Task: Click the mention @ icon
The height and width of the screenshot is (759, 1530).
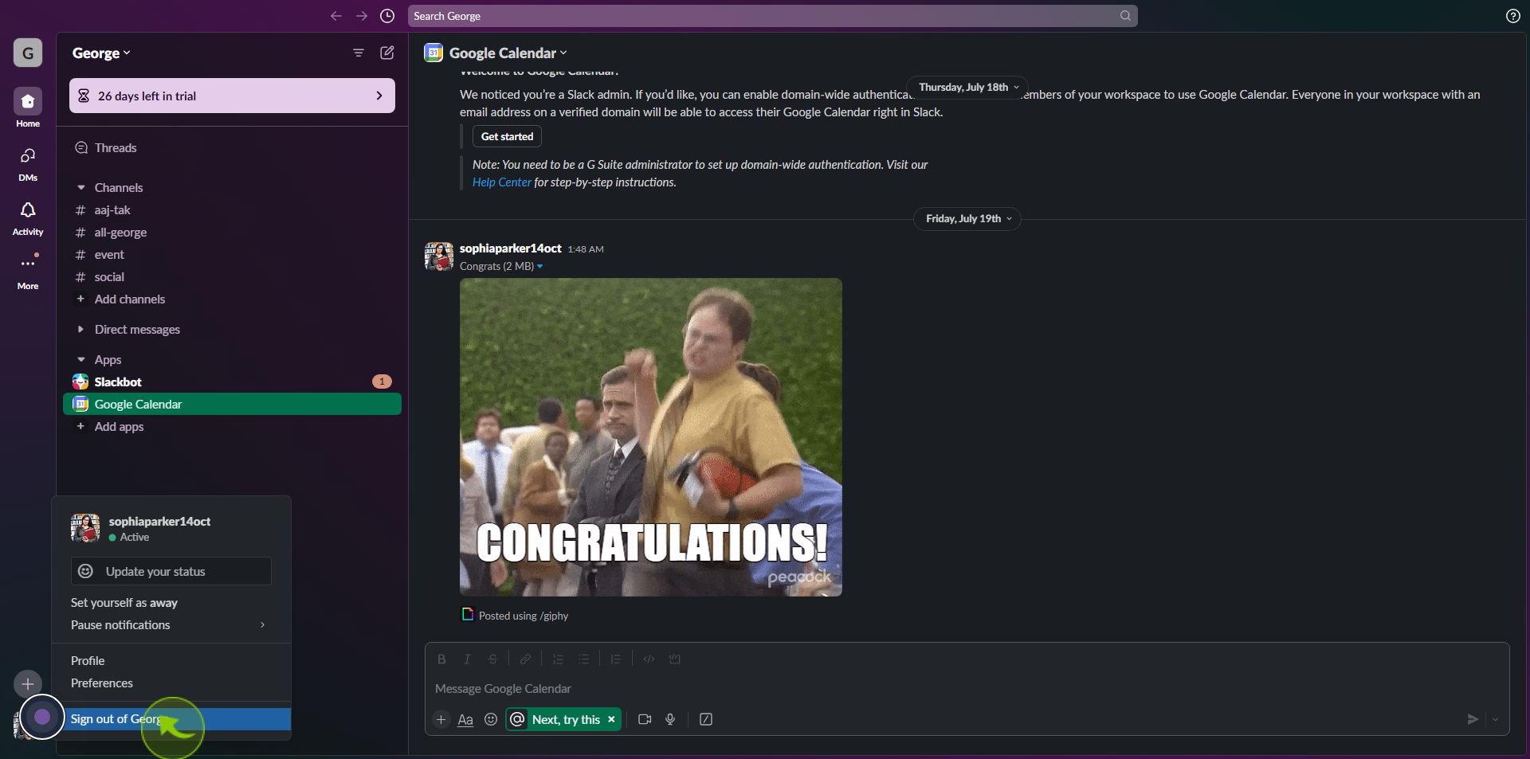Action: [x=517, y=719]
